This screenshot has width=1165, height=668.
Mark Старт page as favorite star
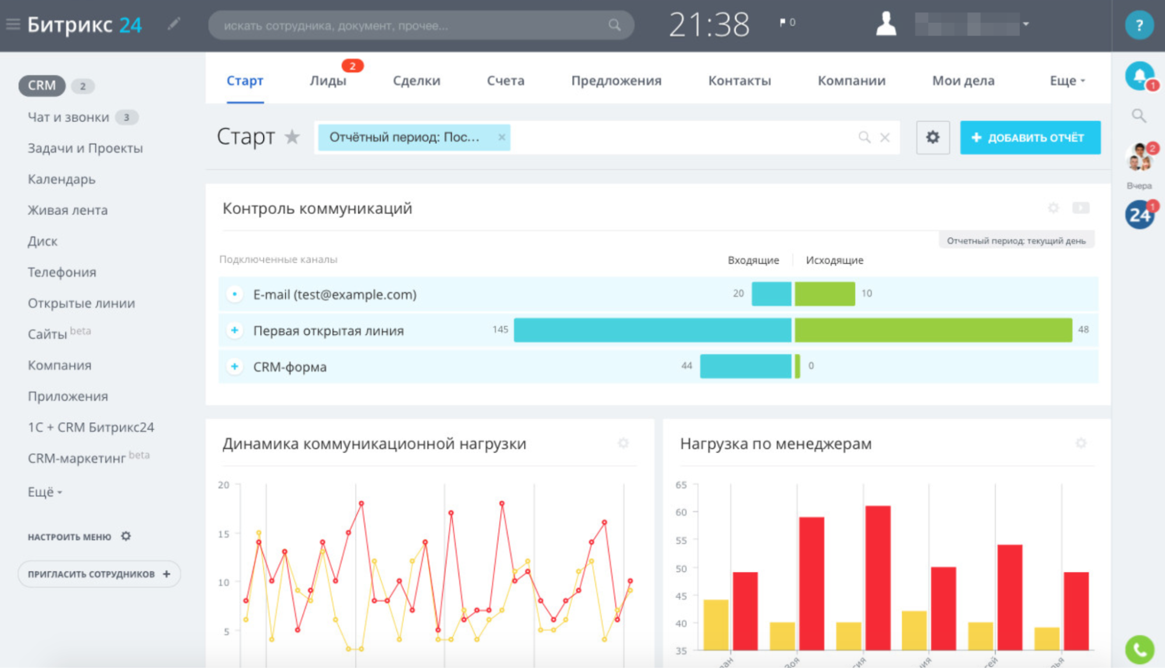click(x=292, y=137)
